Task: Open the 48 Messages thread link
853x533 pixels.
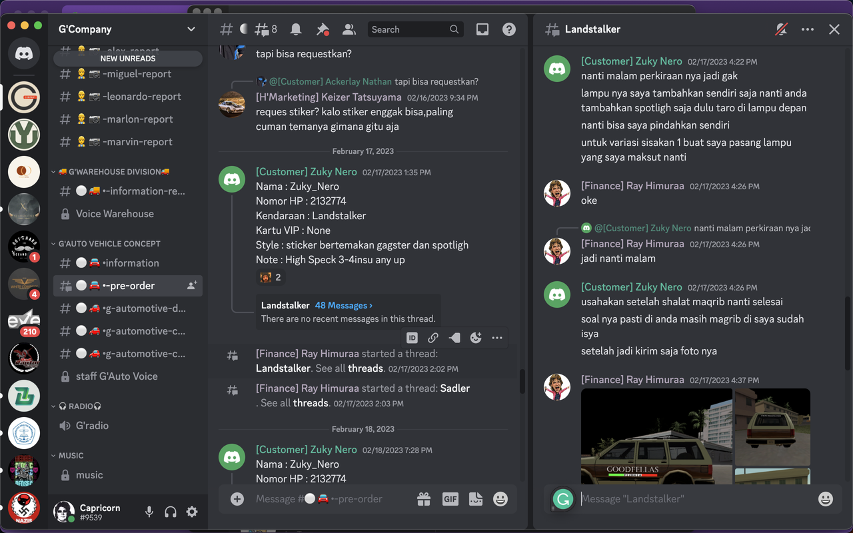Action: (344, 306)
